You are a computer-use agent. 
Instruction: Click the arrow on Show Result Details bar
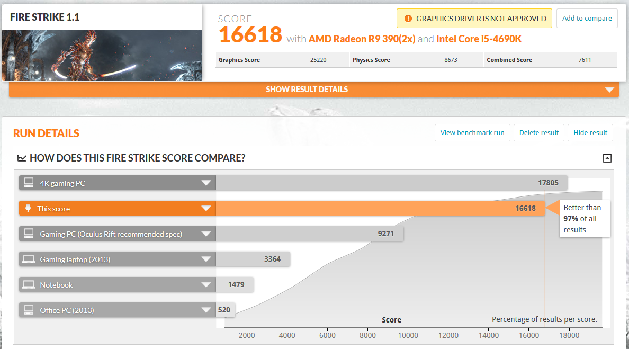click(x=609, y=90)
